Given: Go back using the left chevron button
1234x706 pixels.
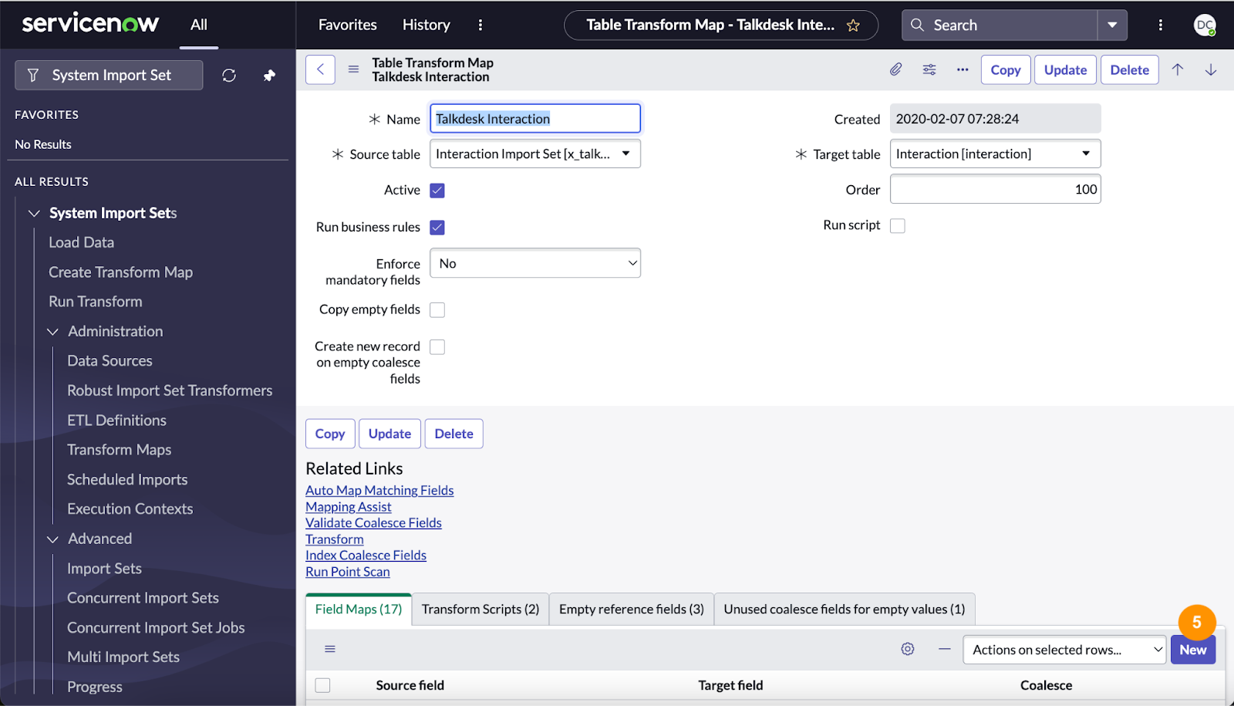Looking at the screenshot, I should pos(320,69).
